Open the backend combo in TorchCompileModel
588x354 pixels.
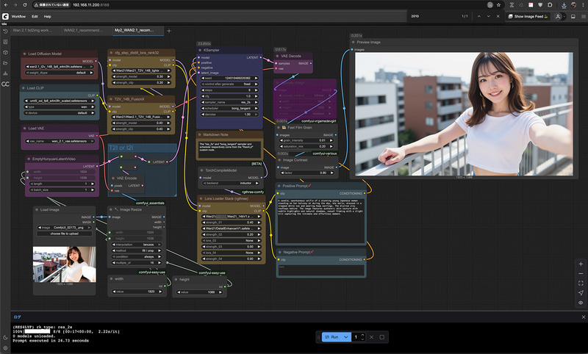pyautogui.click(x=231, y=183)
